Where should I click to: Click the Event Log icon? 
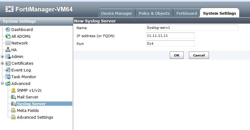[x=8, y=70]
